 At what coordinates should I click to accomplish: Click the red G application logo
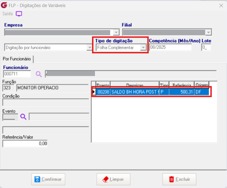click(4, 5)
